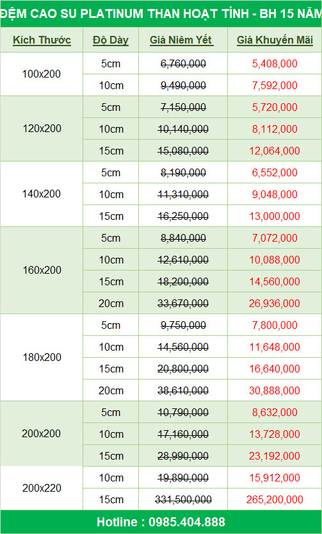The height and width of the screenshot is (534, 322).
Task: Select the Giá Khuyến Mãi header
Action: 275,40
